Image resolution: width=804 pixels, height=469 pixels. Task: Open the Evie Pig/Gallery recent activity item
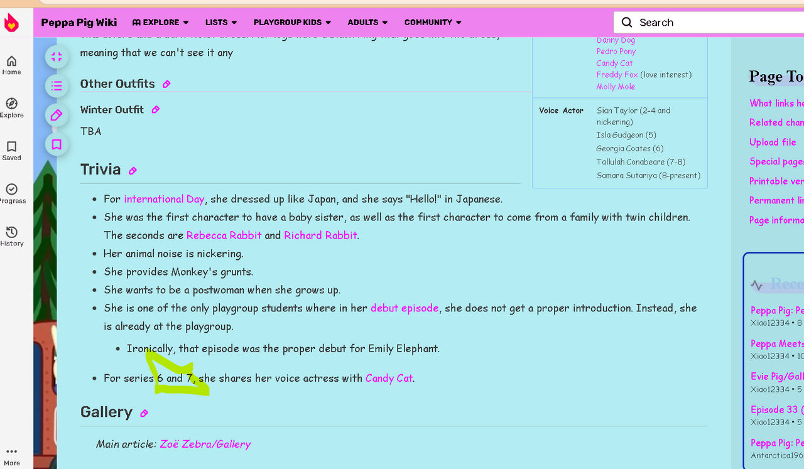[777, 376]
